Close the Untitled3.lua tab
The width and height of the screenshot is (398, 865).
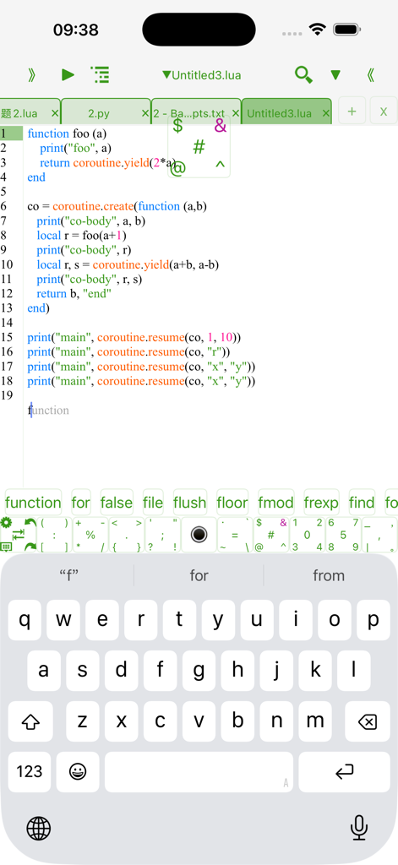point(325,113)
